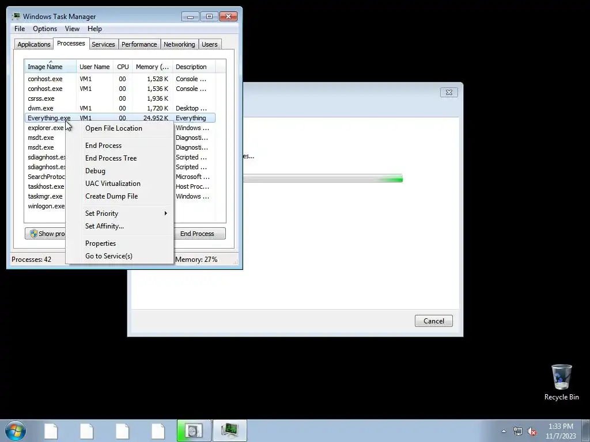Minimize the Task Manager window
This screenshot has width=590, height=442.
pos(190,17)
